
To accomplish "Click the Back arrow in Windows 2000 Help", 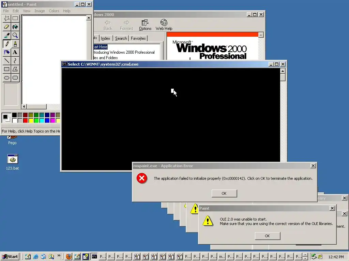I will tap(108, 25).
